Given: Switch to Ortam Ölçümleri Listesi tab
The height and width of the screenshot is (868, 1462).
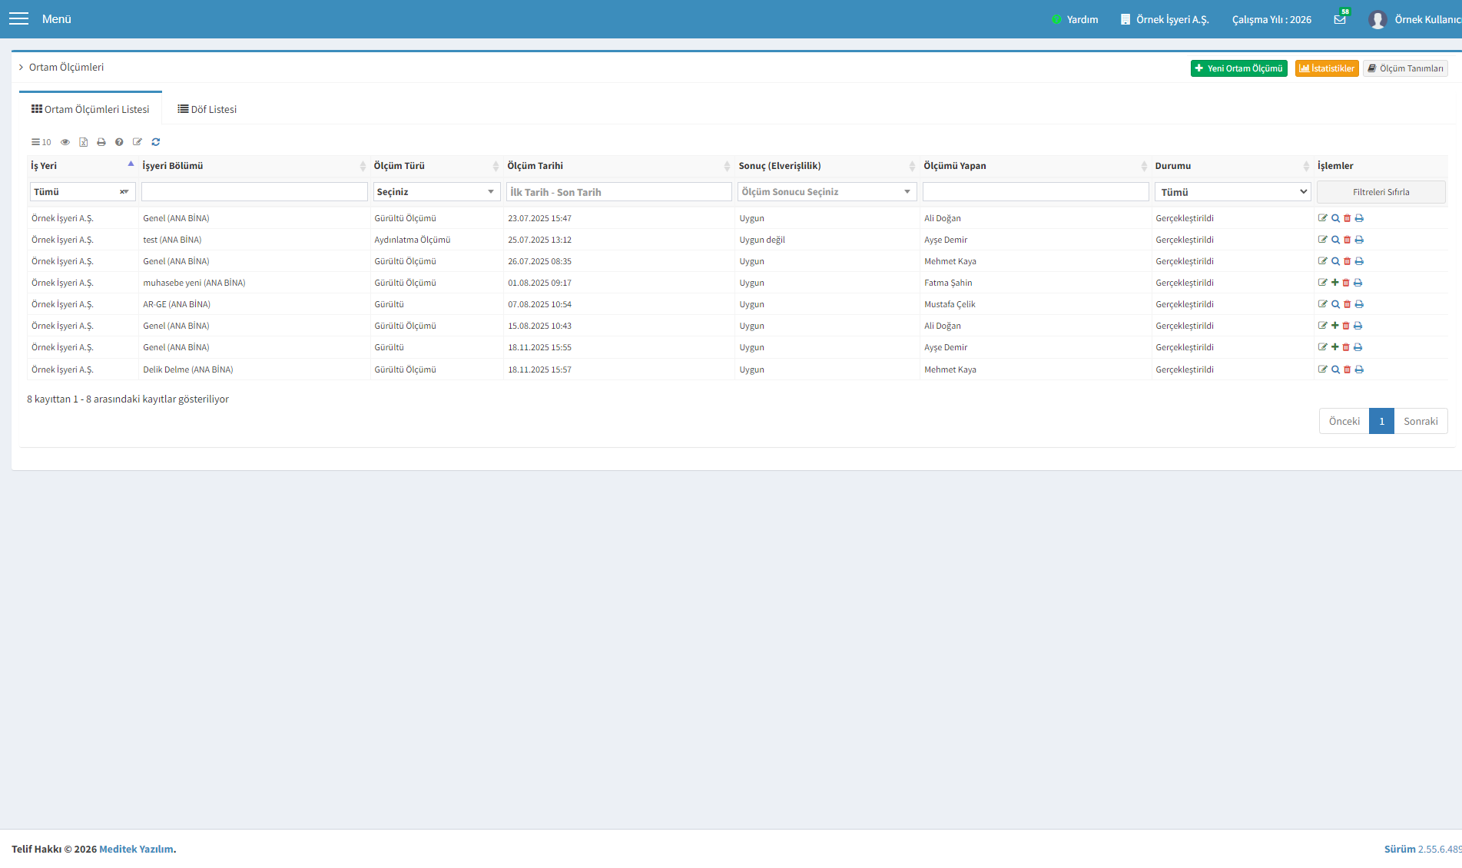Looking at the screenshot, I should tap(91, 109).
